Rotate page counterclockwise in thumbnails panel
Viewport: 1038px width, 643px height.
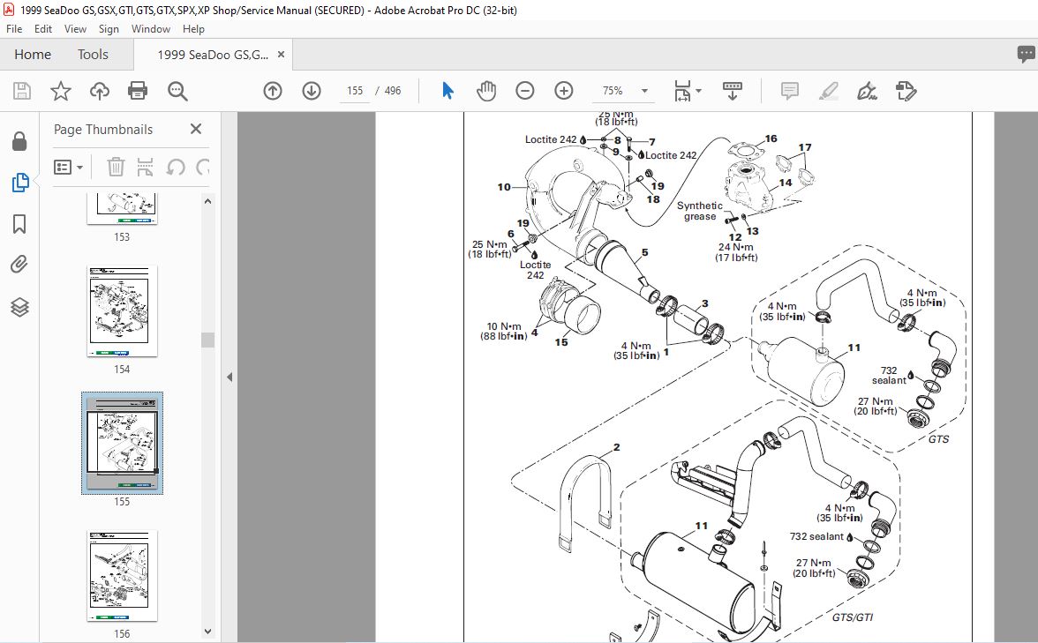(175, 167)
